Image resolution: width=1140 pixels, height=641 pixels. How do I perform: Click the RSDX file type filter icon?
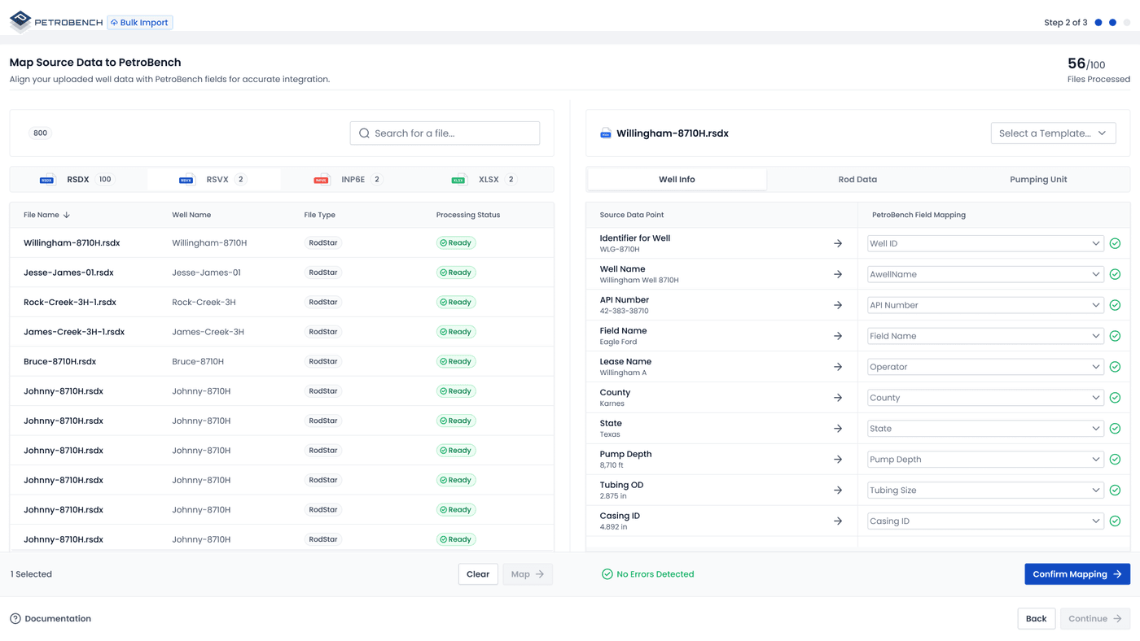pyautogui.click(x=46, y=179)
